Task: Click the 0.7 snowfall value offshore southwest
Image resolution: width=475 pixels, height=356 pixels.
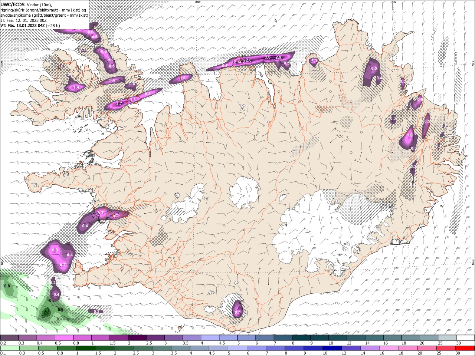Action: (62, 266)
